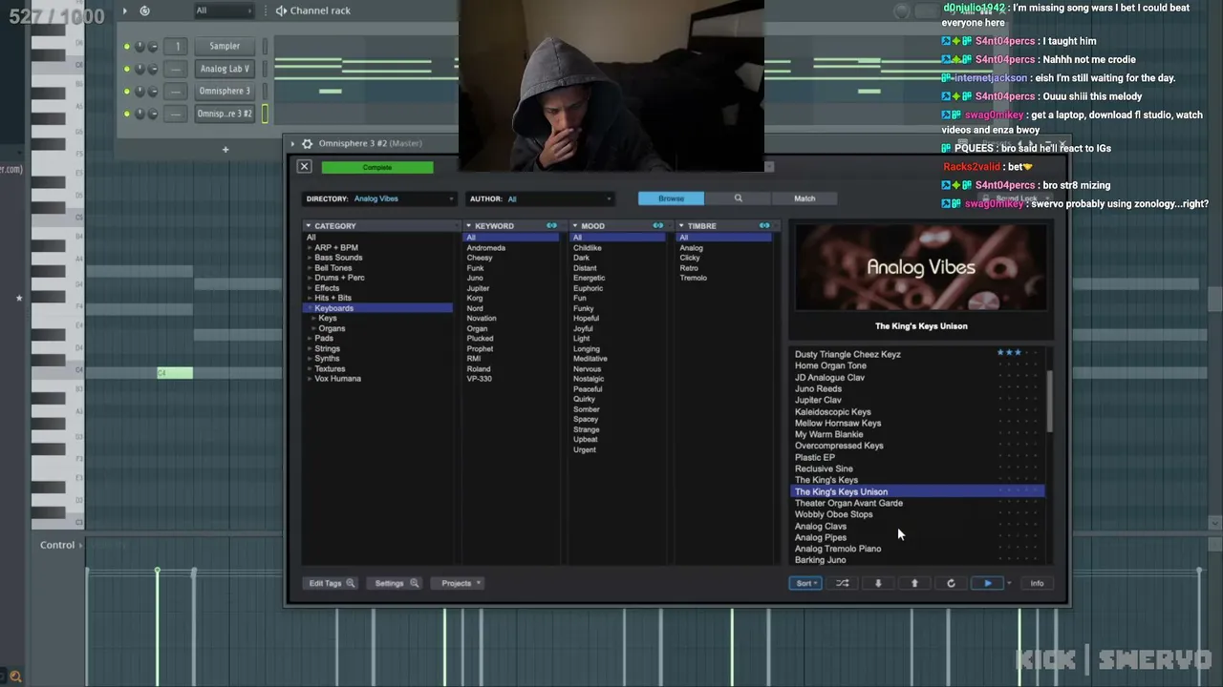Switch to the Browse tab
This screenshot has width=1223, height=687.
coord(671,198)
